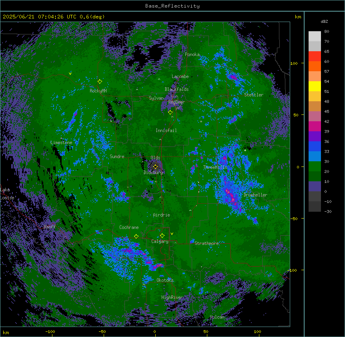The image size is (345, 337).
Task: Click the km unit label at bottom left
Action: [x=6, y=332]
